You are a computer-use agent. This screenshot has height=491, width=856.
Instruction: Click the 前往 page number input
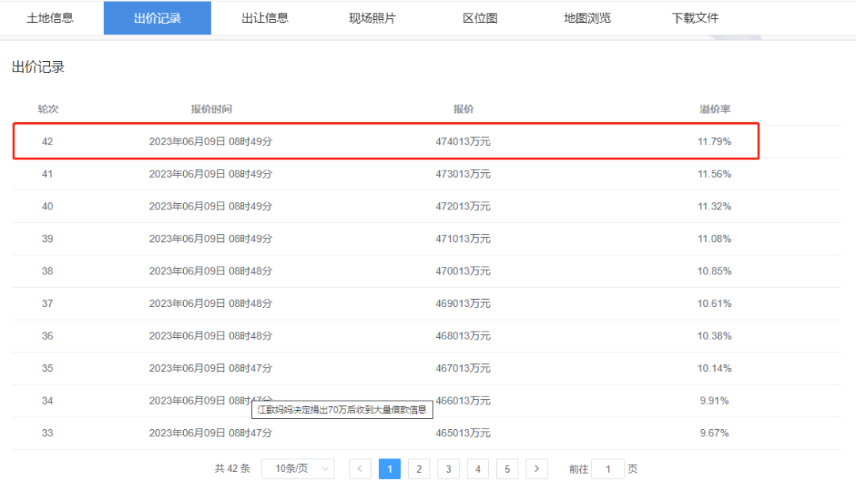608,469
